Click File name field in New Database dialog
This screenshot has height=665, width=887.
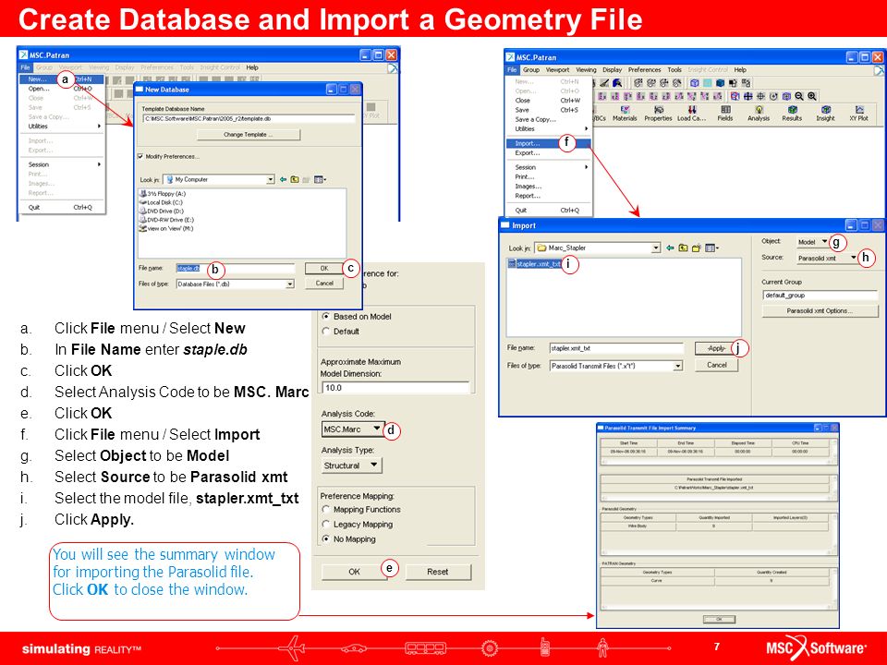[x=236, y=268]
